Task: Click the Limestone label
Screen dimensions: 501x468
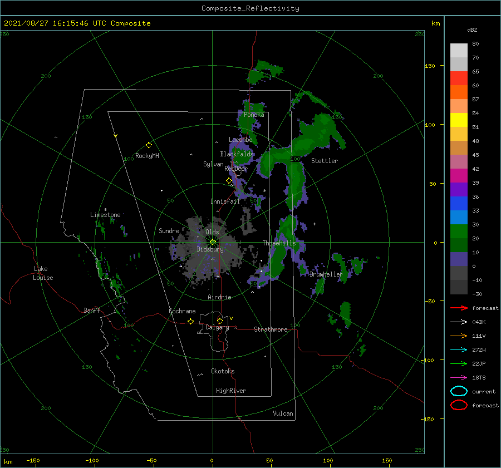Action: click(105, 215)
